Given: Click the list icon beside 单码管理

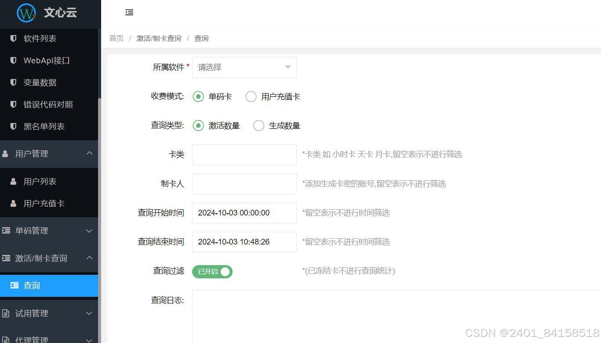Looking at the screenshot, I should [6, 230].
